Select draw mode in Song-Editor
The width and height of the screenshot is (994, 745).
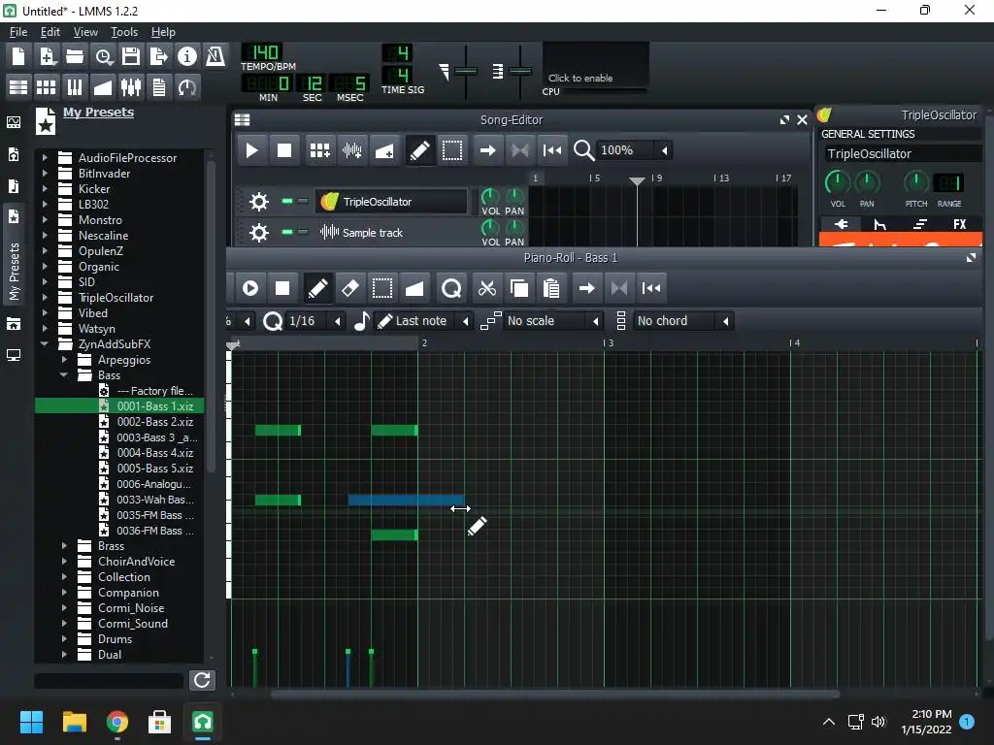click(419, 150)
